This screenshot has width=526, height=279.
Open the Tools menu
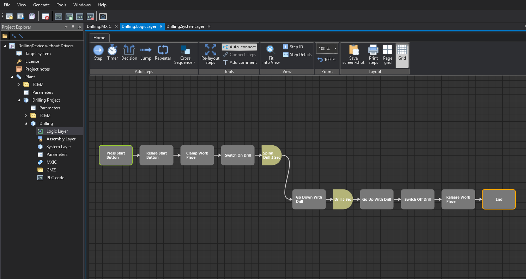click(x=61, y=5)
